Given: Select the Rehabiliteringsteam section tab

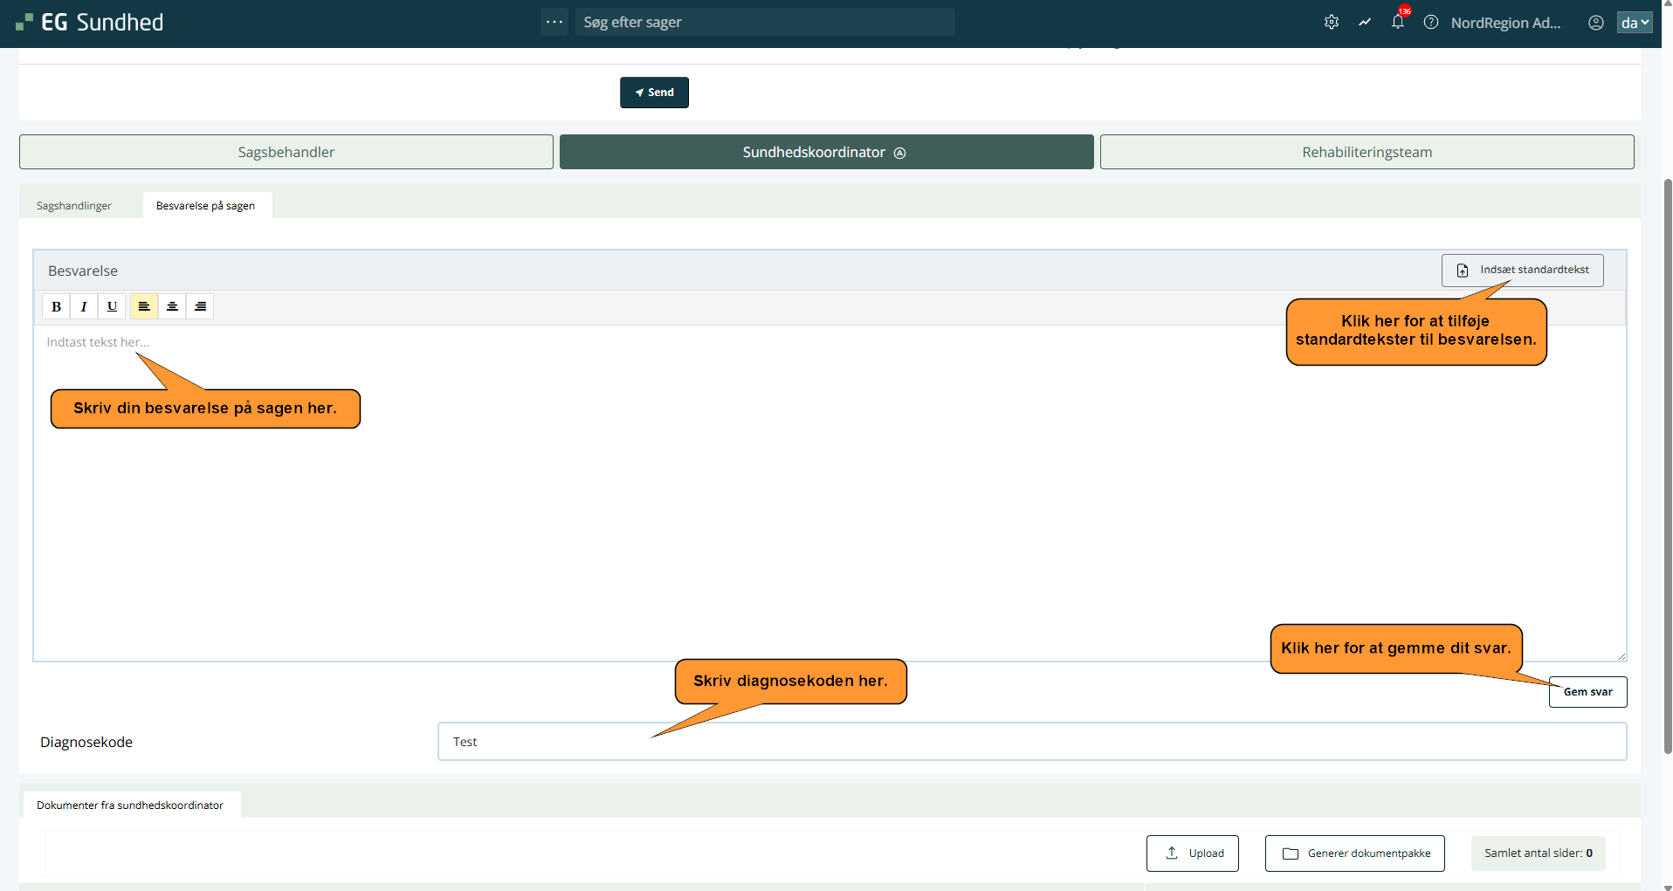Looking at the screenshot, I should pyautogui.click(x=1367, y=152).
